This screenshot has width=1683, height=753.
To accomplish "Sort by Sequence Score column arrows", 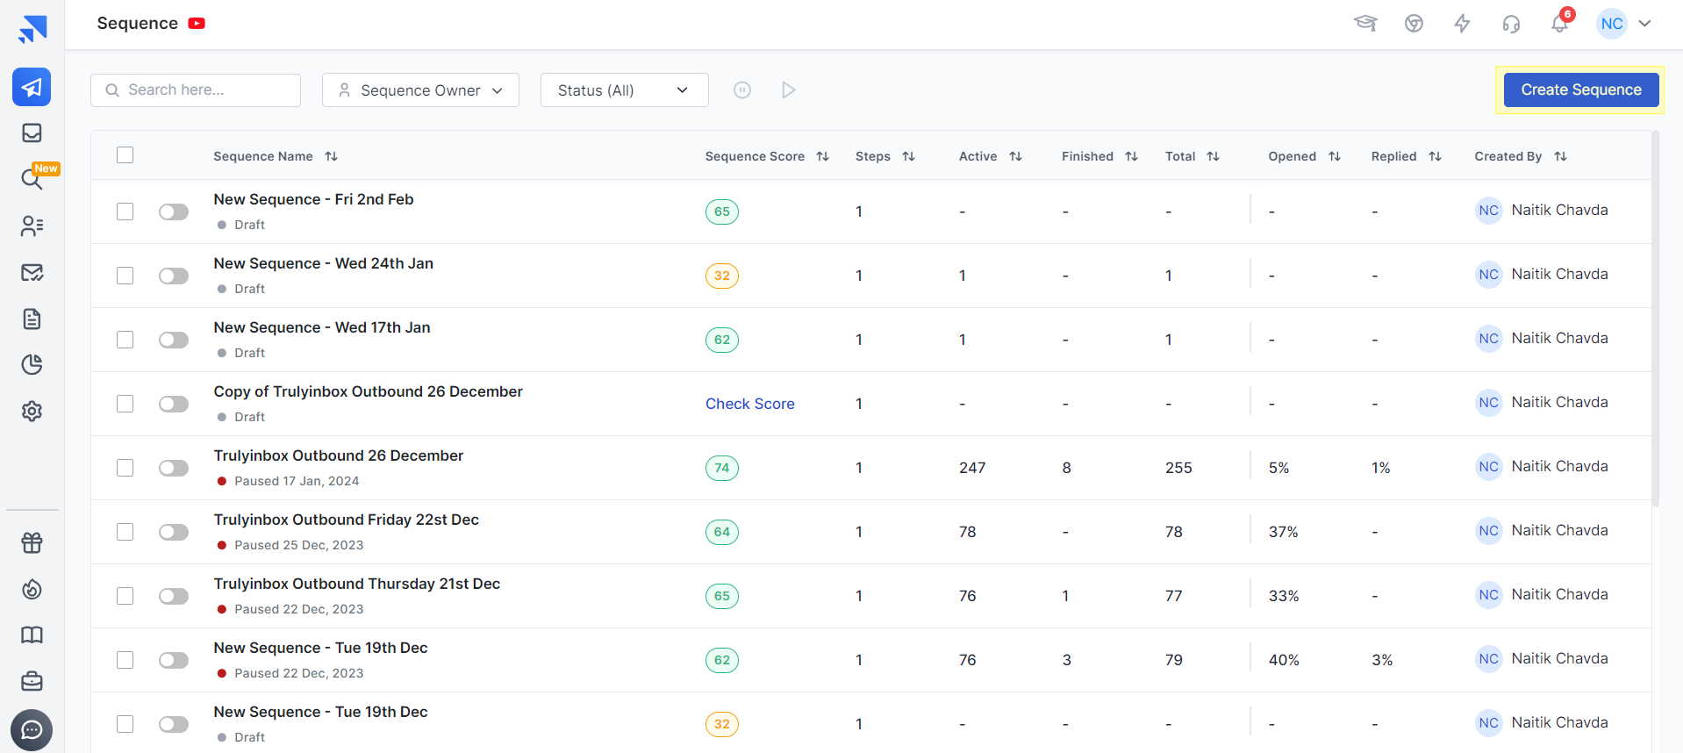I will pos(822,156).
